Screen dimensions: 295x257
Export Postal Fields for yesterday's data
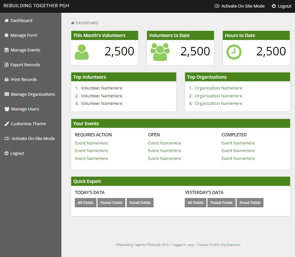221,203
